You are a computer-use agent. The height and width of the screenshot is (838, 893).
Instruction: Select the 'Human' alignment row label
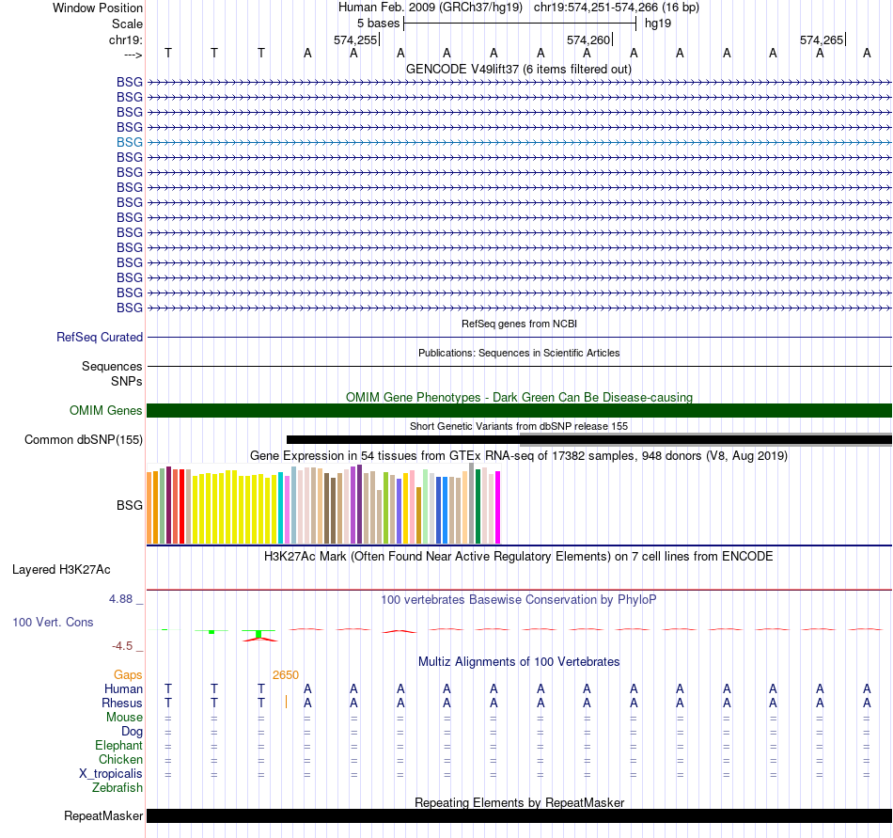123,689
